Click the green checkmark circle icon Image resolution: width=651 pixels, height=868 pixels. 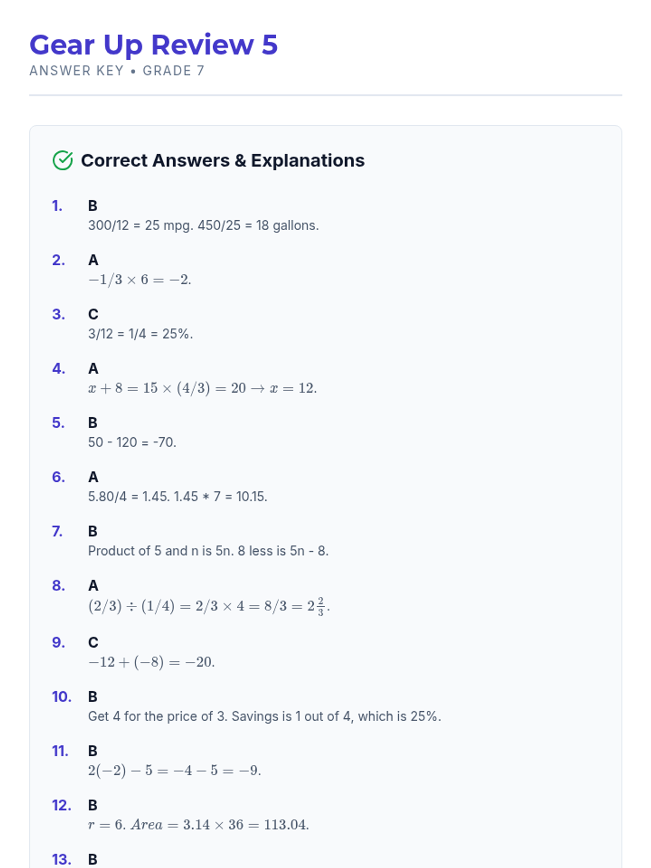(63, 161)
